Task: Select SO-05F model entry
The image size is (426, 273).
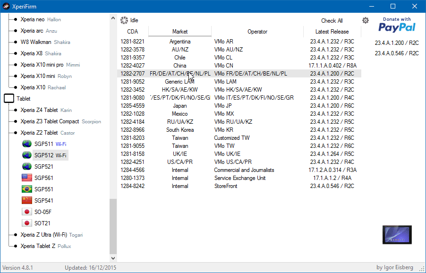Action: click(43, 212)
